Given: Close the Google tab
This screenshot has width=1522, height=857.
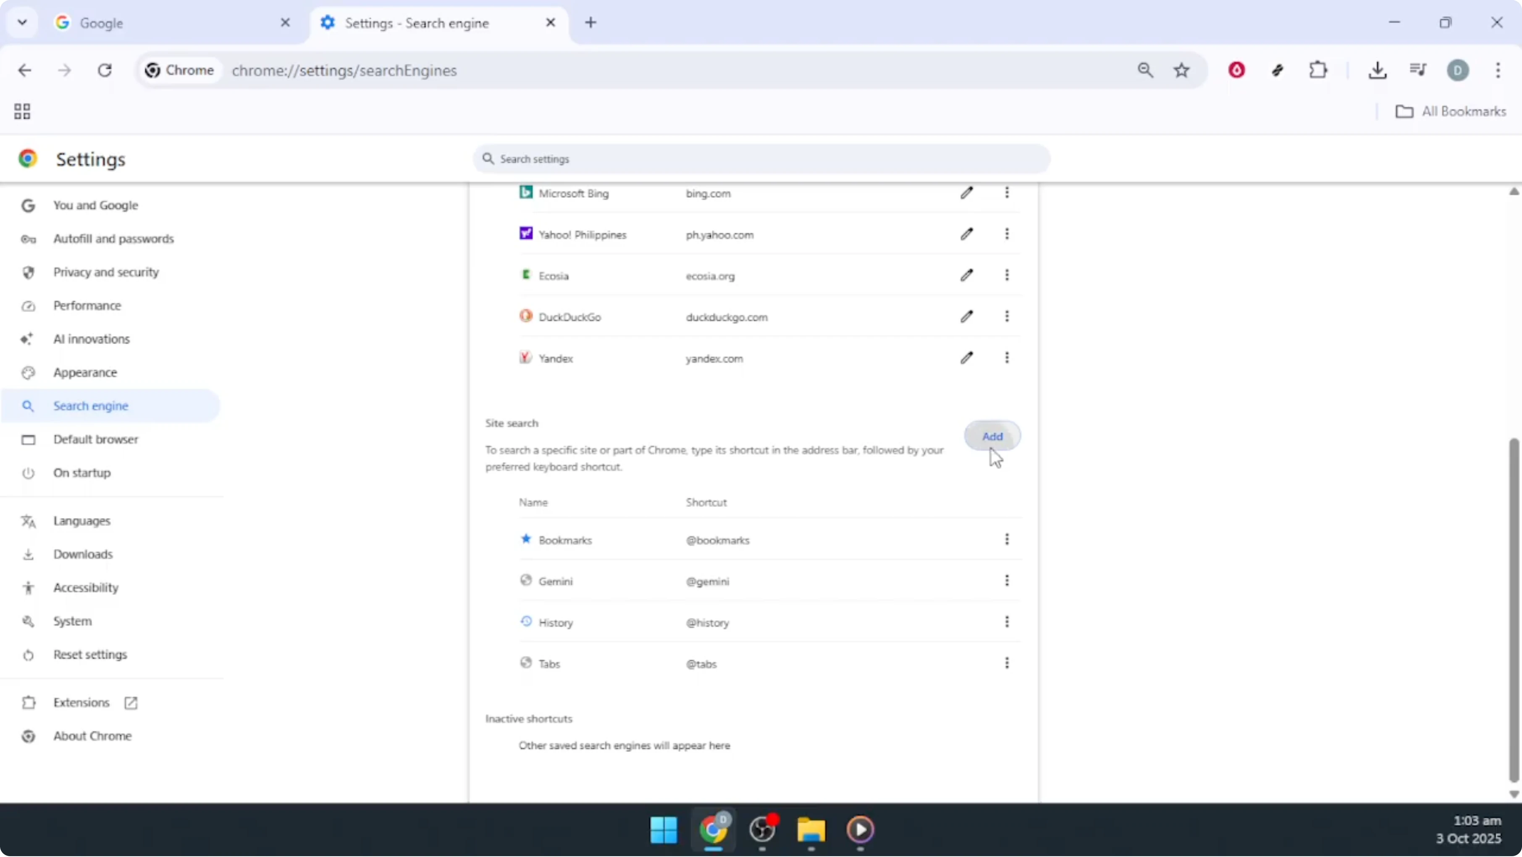Looking at the screenshot, I should pos(285,22).
